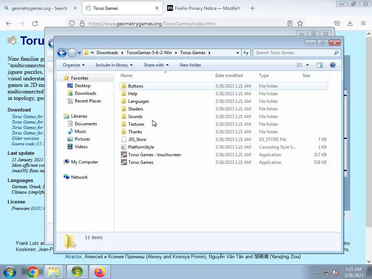Screen dimensions: 372x279
Task: Select the .DS_Store file icon
Action: click(x=124, y=139)
